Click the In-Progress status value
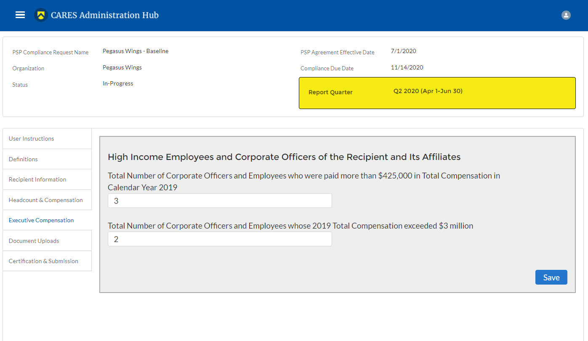The image size is (588, 341). 118,84
